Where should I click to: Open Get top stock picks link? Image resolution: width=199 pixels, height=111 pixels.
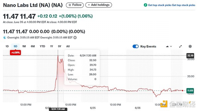coord(171,5)
